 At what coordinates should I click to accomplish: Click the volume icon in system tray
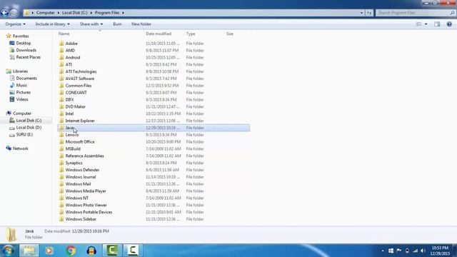[x=423, y=251]
